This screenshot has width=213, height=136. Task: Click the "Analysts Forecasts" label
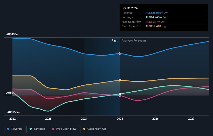[134, 40]
